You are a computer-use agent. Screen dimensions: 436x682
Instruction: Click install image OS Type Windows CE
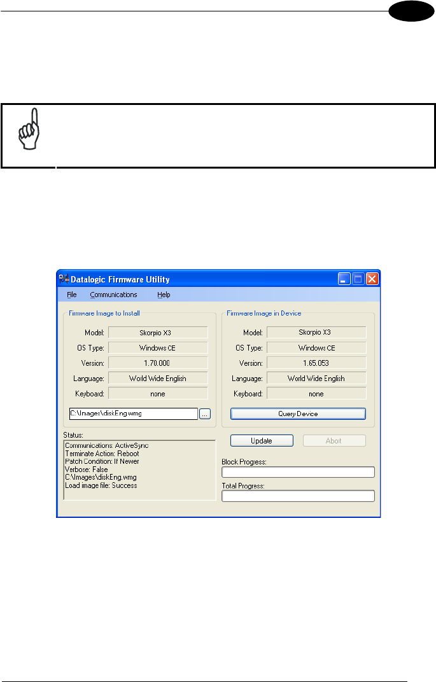click(158, 348)
